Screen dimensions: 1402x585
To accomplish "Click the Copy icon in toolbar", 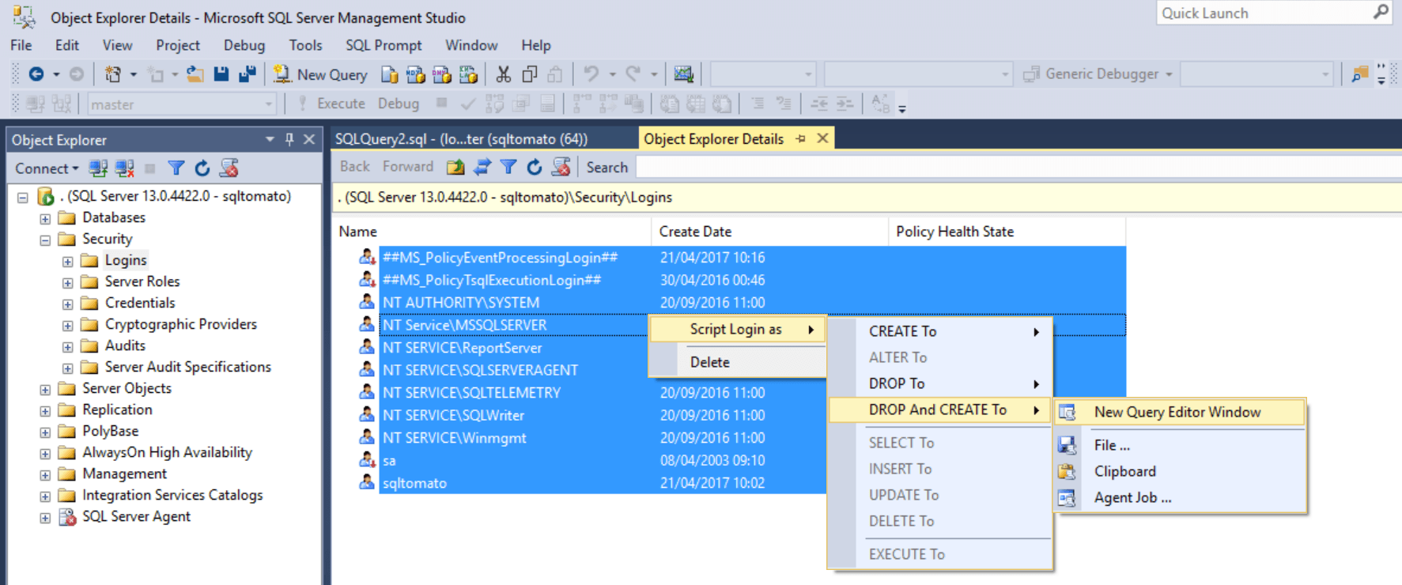I will pos(530,74).
